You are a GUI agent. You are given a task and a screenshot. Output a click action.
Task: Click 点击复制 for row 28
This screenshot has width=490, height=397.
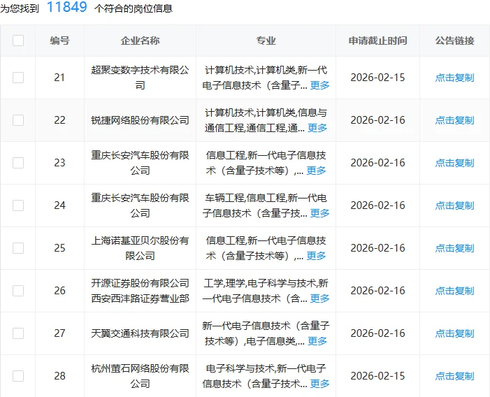coord(454,376)
